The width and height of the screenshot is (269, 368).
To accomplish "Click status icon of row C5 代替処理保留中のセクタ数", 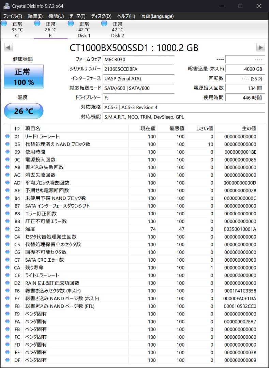I will tap(8, 244).
